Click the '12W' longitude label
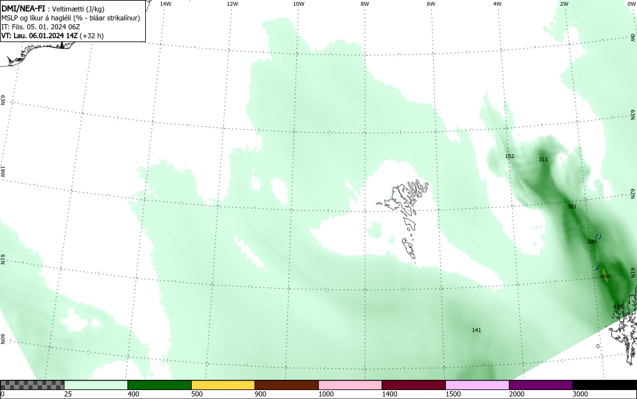Screen dimensions: 637x399 233,4
